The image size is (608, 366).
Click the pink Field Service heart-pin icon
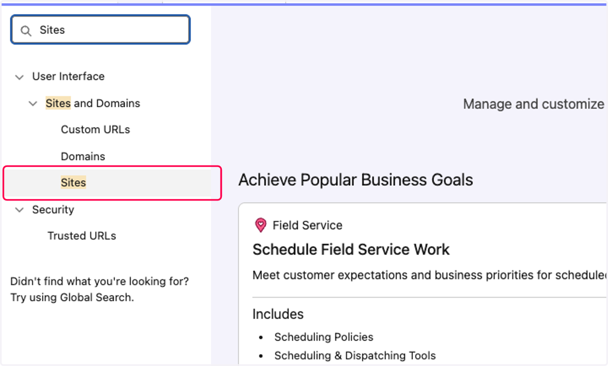[x=260, y=225]
